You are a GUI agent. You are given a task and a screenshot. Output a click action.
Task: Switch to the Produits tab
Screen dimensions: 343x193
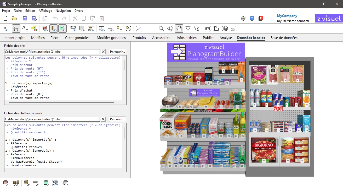[x=139, y=38]
